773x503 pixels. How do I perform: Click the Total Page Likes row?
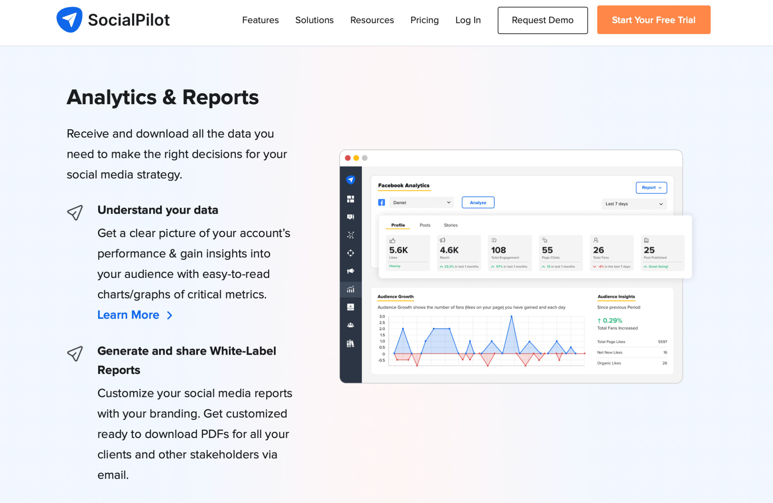pos(632,342)
